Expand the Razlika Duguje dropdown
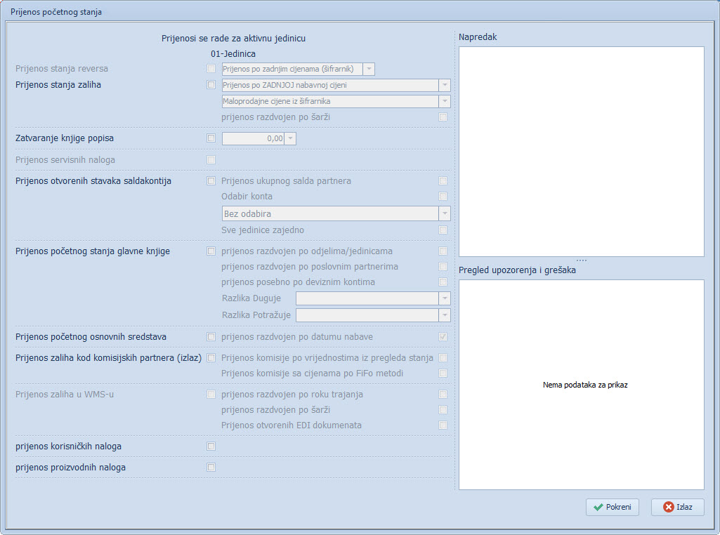Image resolution: width=720 pixels, height=535 pixels. tap(444, 298)
